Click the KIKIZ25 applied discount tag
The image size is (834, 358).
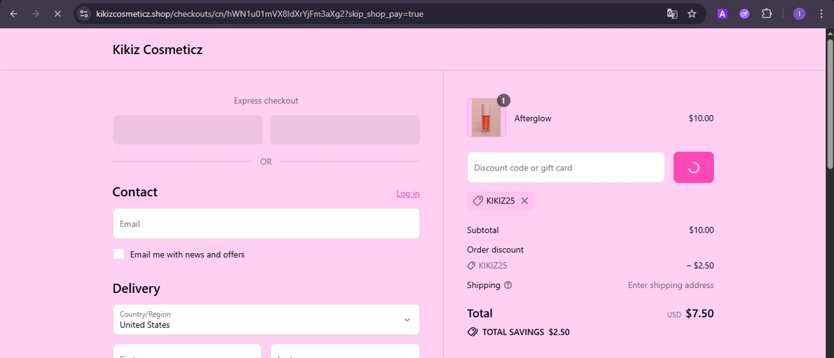pos(500,201)
